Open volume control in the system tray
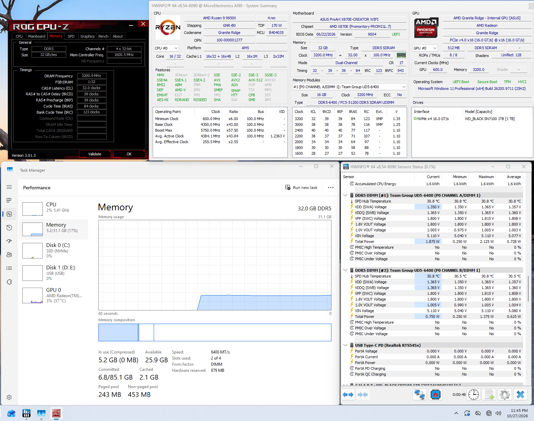The image size is (534, 421). [498, 413]
